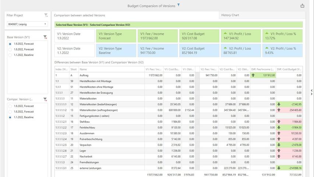
Task: Click red-highlighted diff cell for Materialkosten (auftragsbezogen)
Action: [x=289, y=110]
